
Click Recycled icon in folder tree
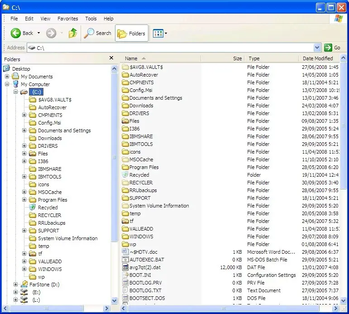tap(33, 207)
